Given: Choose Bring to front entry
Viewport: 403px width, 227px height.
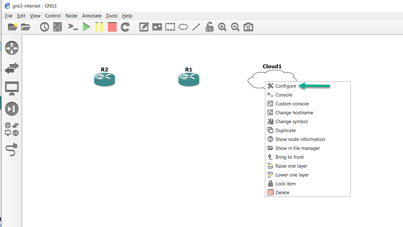Looking at the screenshot, I should click(x=308, y=157).
